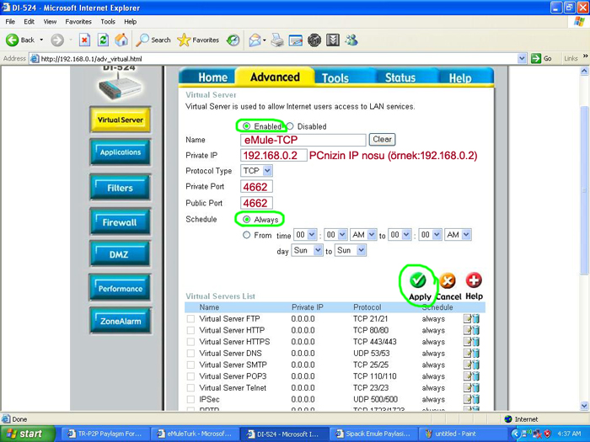590x442 pixels.
Task: Click the Stop page loading icon
Action: (x=84, y=40)
